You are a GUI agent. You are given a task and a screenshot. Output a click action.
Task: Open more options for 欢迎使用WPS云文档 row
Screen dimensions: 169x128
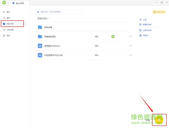click(x=130, y=55)
